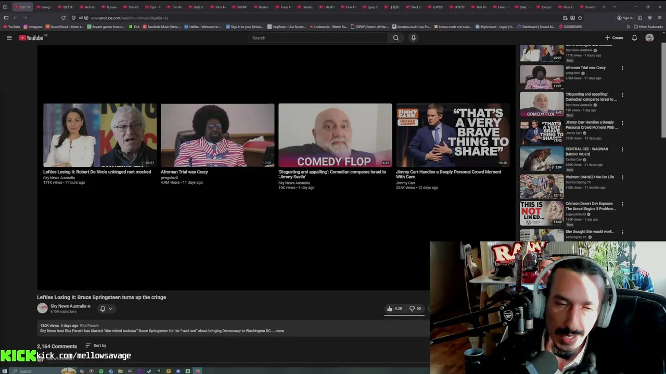The height and width of the screenshot is (374, 666).
Task: Switch to the 'Living' browser tab
Action: pos(46,7)
